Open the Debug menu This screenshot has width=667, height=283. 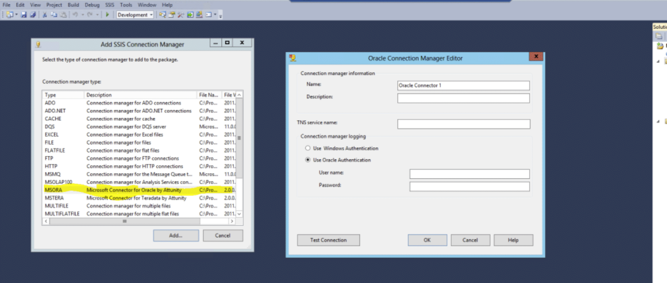tap(92, 4)
